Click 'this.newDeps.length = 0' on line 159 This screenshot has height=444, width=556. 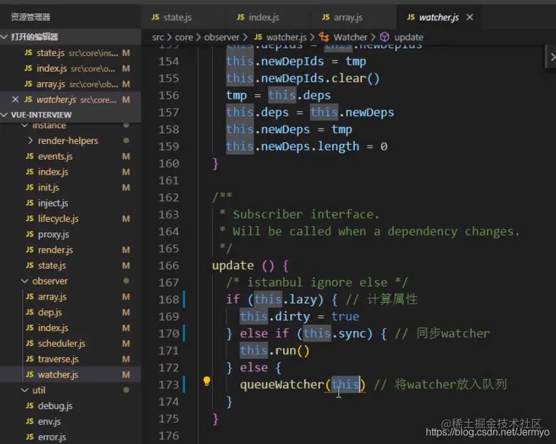point(307,146)
